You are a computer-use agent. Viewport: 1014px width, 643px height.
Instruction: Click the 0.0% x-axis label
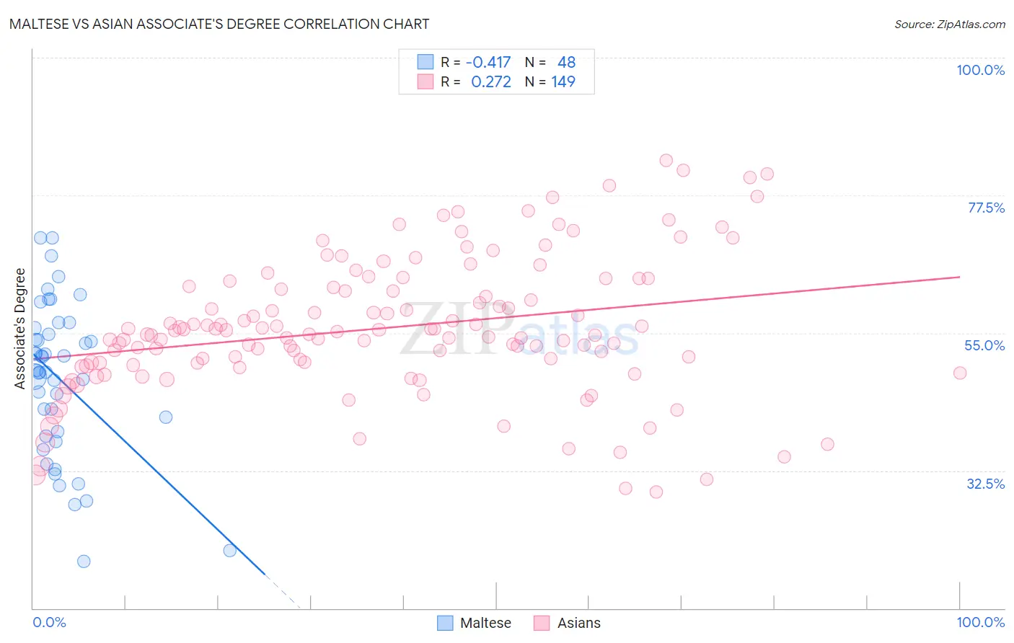point(49,622)
